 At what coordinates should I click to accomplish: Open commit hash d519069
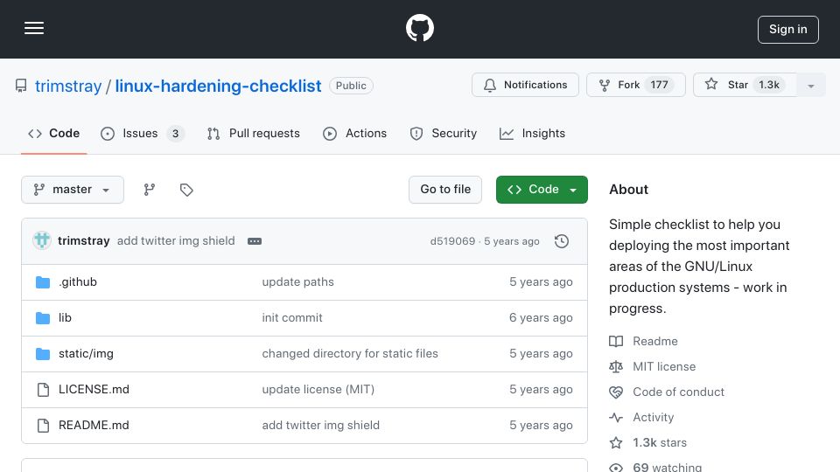(452, 241)
